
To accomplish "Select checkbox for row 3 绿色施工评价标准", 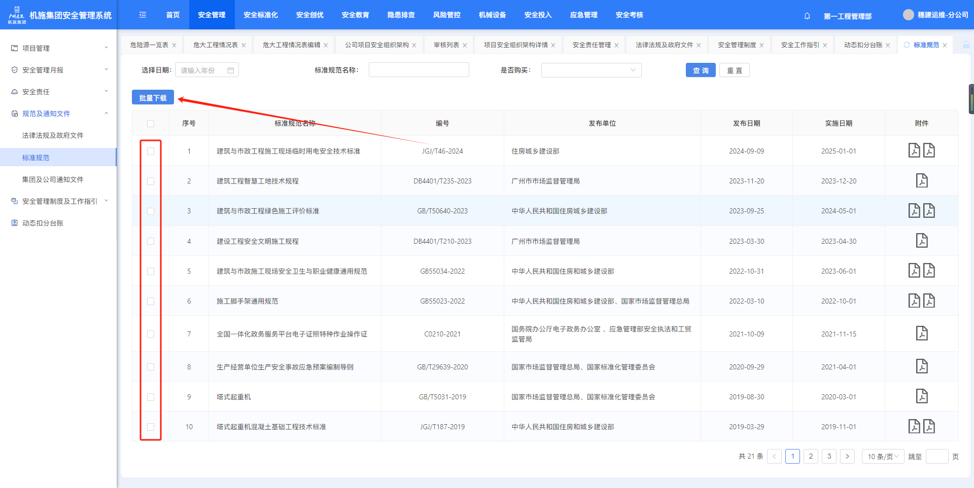I will coord(151,211).
